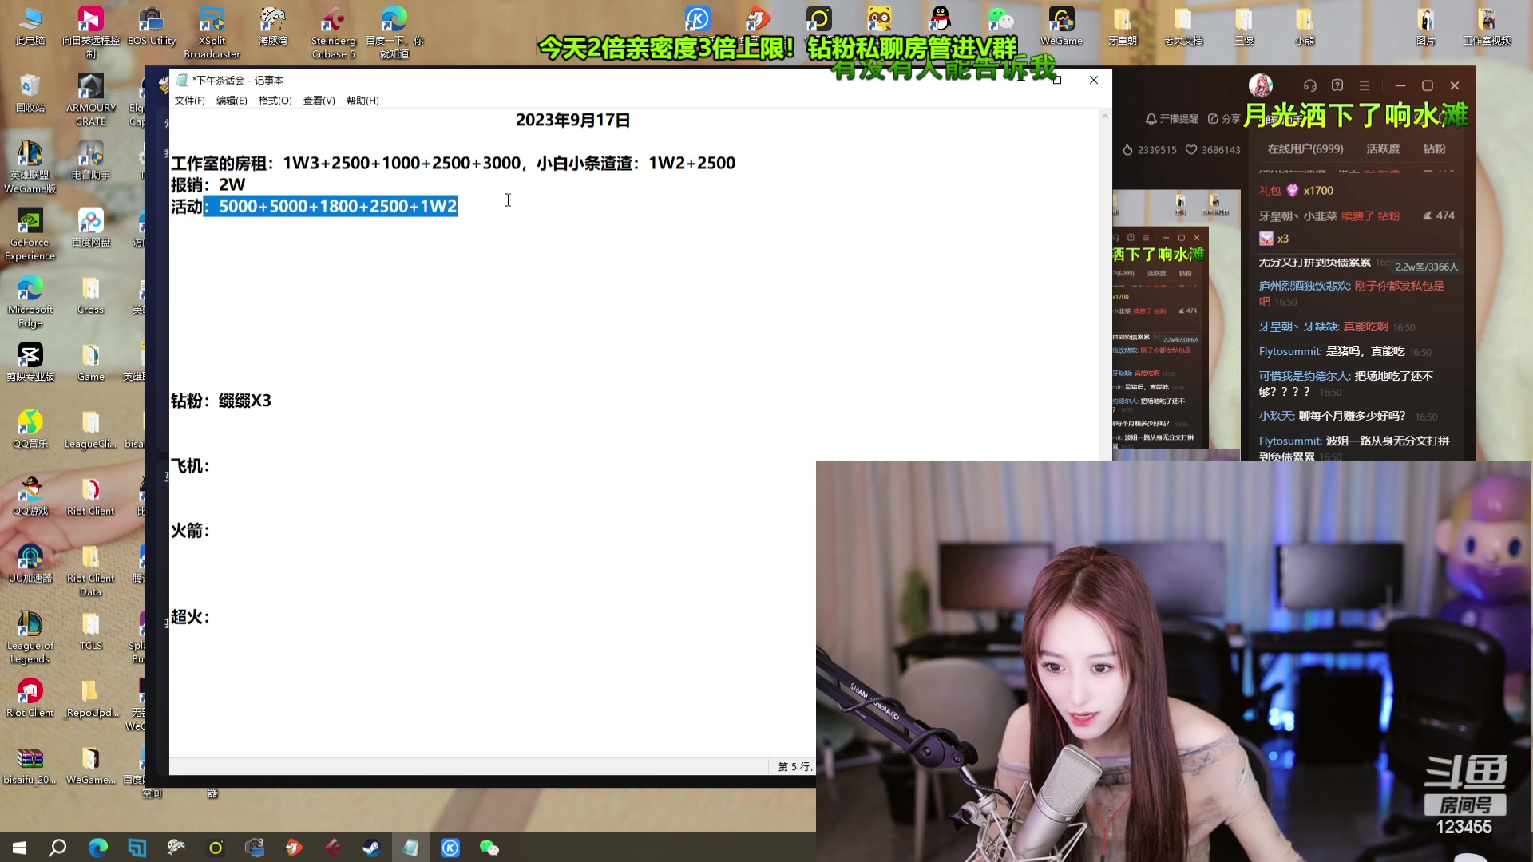Switch to the 钻粉 tab in the Douyu panel
Image resolution: width=1533 pixels, height=862 pixels.
1434,149
